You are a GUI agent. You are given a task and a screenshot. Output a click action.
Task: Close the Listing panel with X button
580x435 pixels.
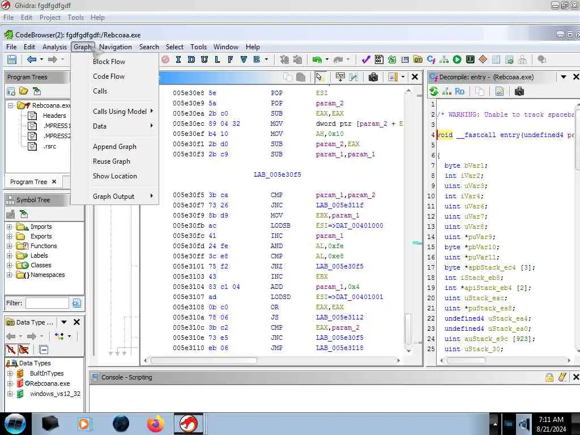(415, 77)
